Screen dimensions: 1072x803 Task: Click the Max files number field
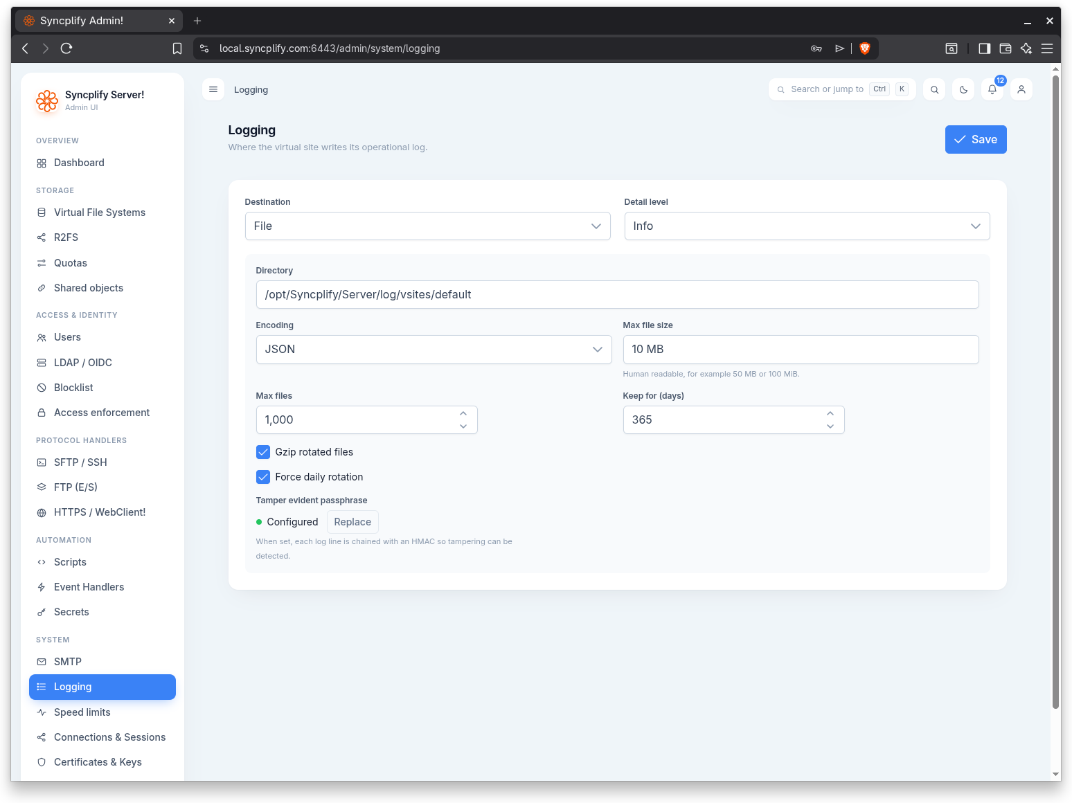coord(366,420)
